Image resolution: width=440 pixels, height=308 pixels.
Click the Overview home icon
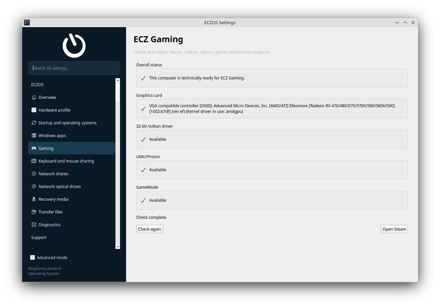(34, 98)
